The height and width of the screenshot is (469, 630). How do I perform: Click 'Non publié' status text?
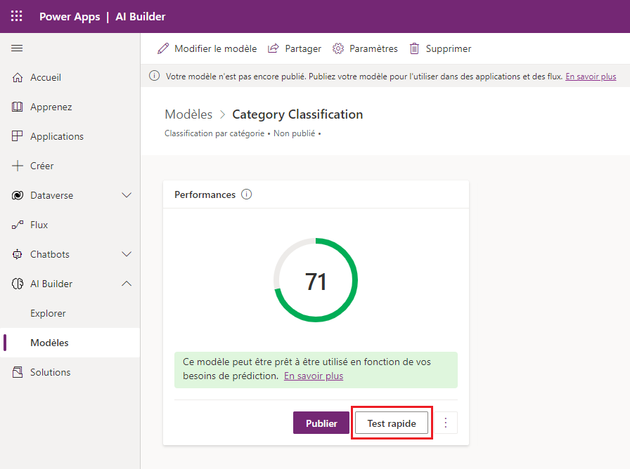294,133
